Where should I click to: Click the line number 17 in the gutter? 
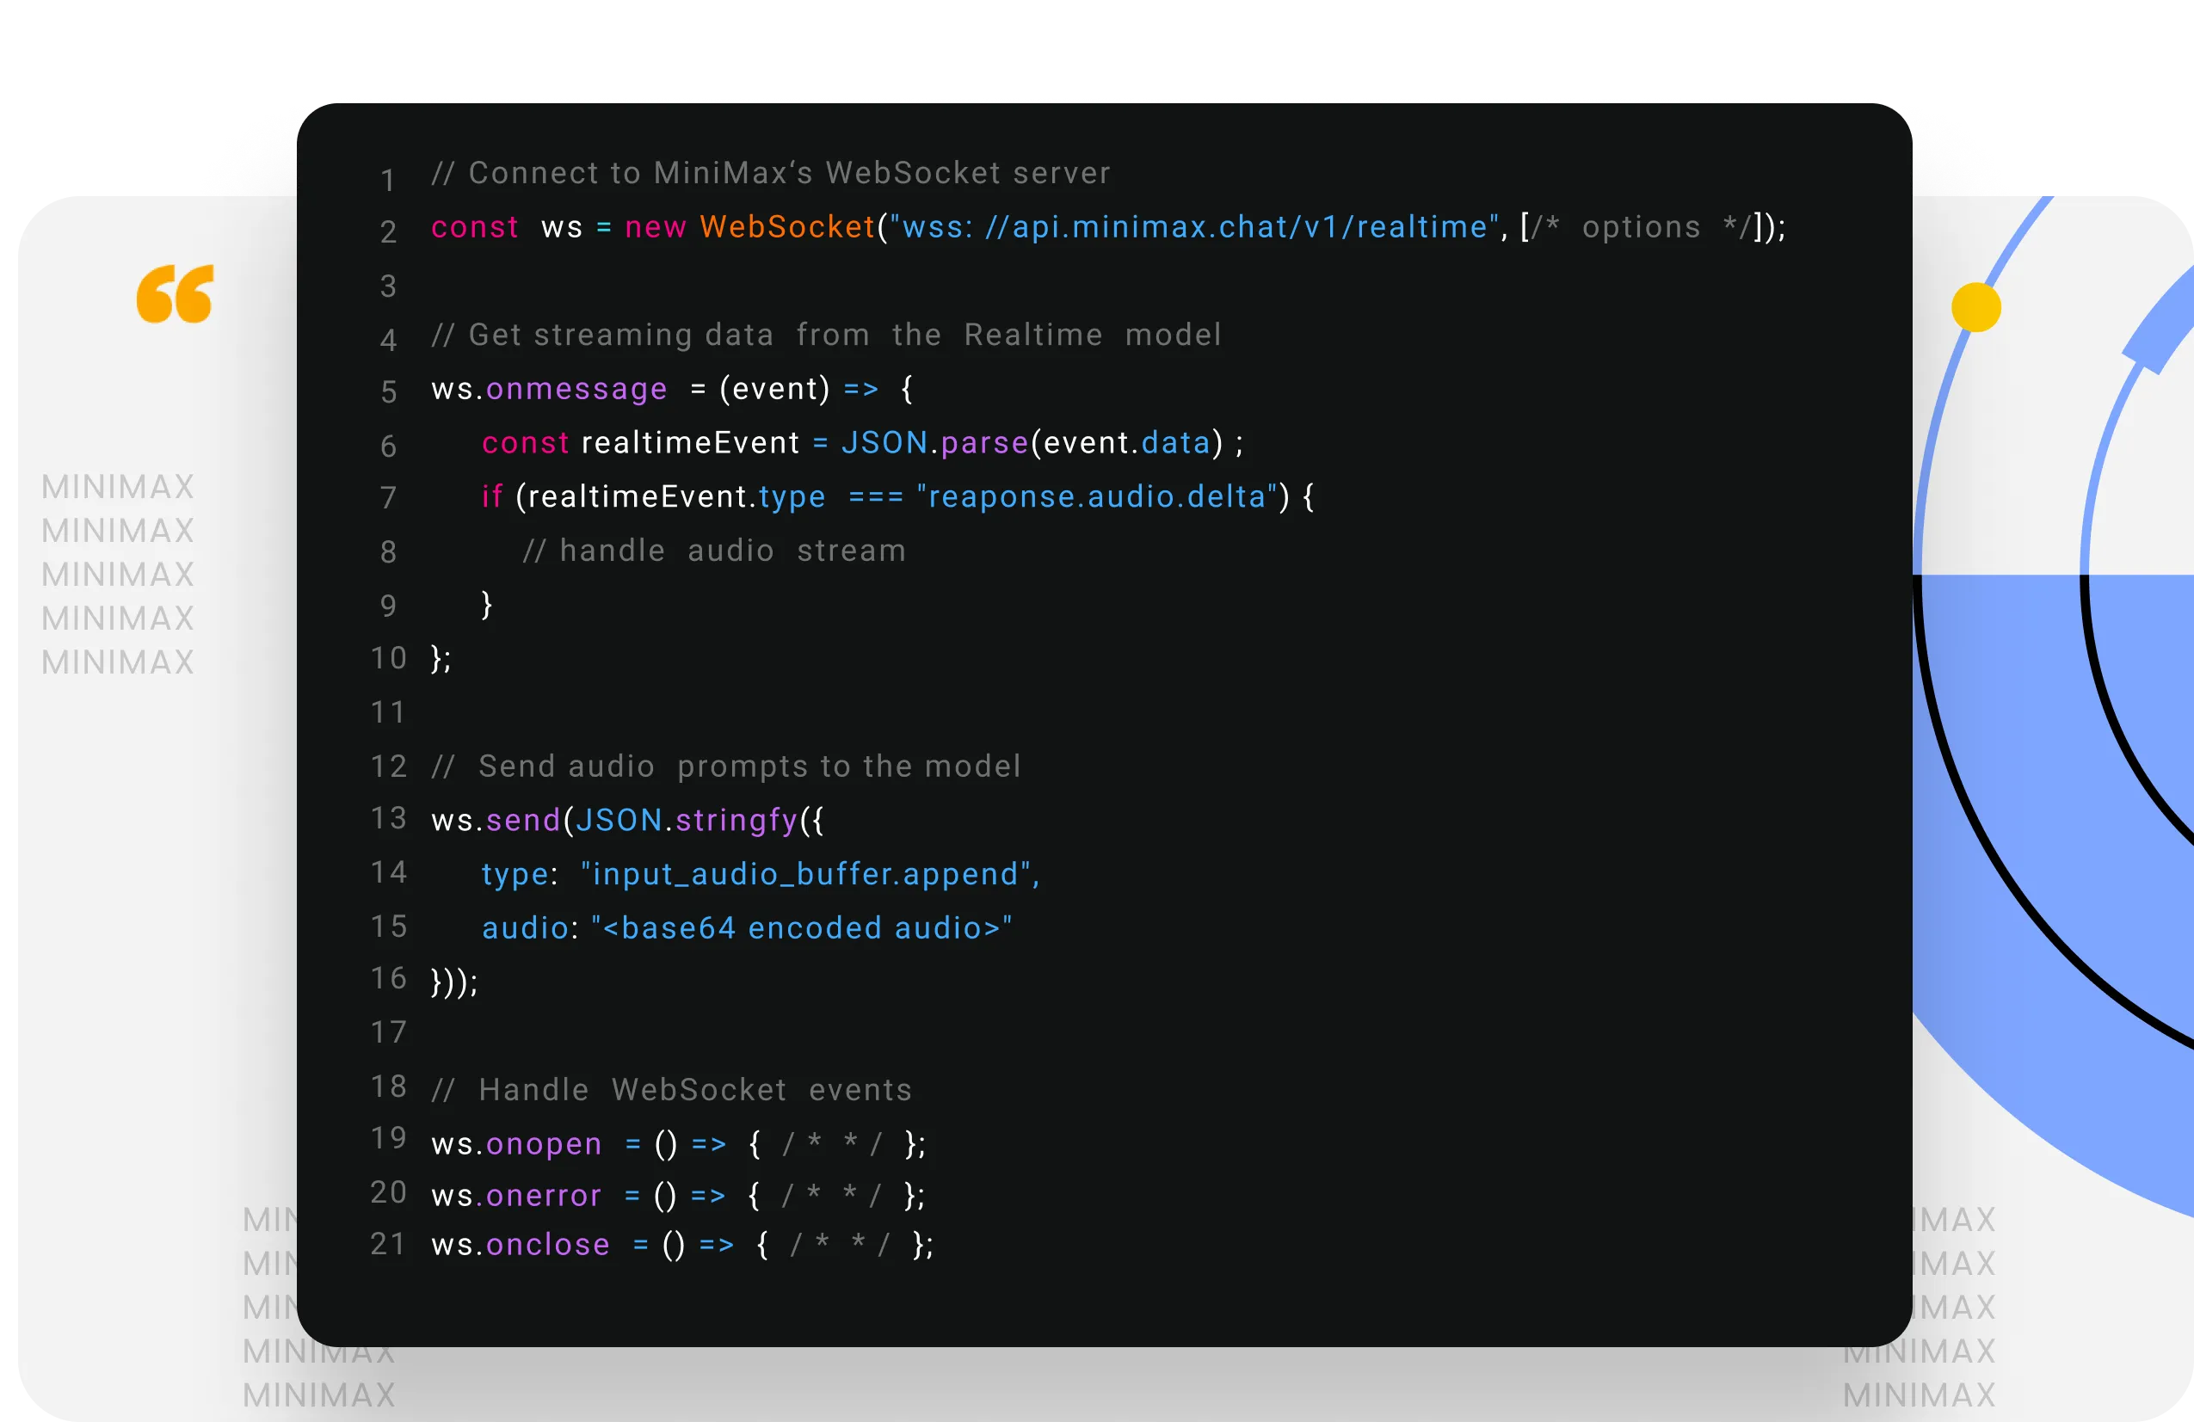tap(388, 1032)
